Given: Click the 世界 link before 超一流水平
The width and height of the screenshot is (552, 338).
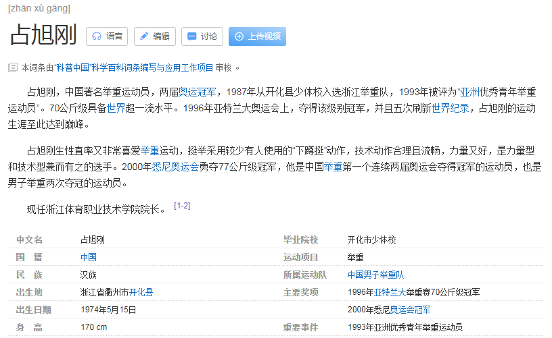Looking at the screenshot, I should pos(116,108).
